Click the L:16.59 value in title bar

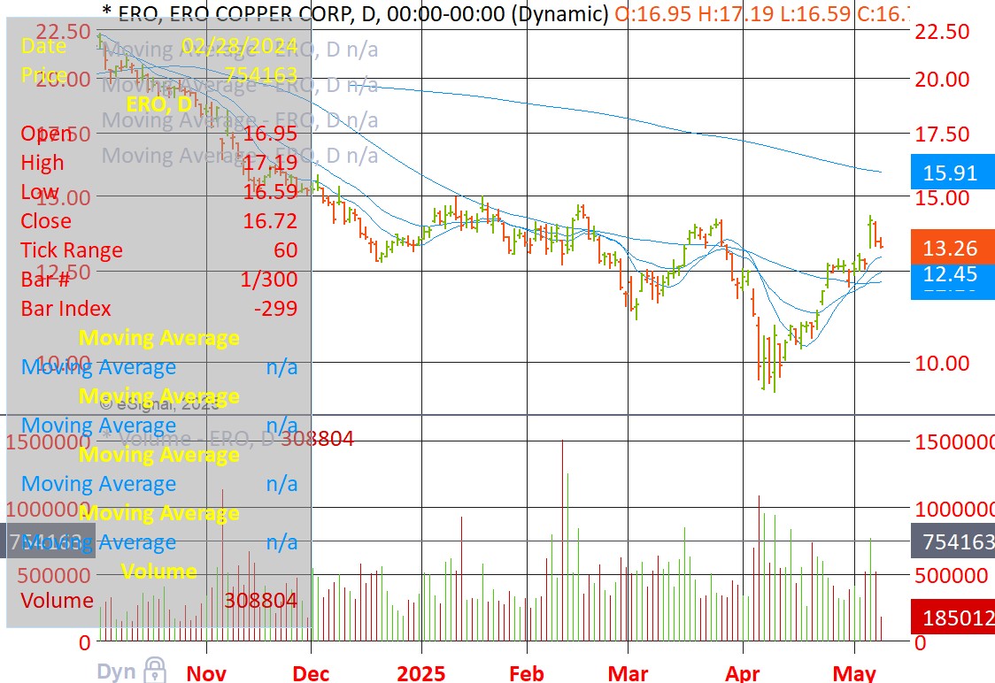pos(814,13)
